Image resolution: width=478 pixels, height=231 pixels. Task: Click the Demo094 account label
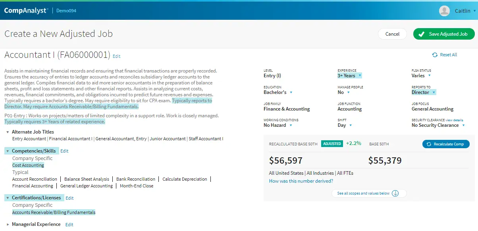click(x=66, y=11)
